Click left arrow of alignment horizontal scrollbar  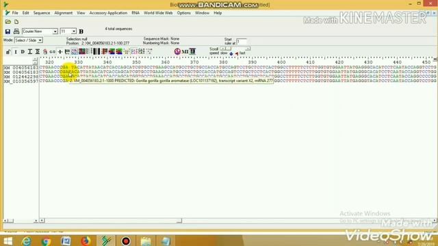point(42,221)
